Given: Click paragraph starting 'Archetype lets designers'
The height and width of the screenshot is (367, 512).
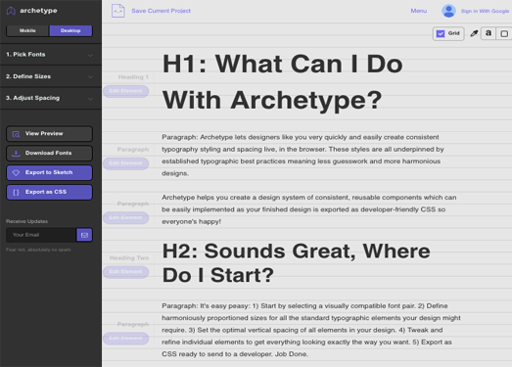Looking at the screenshot, I should tap(303, 155).
